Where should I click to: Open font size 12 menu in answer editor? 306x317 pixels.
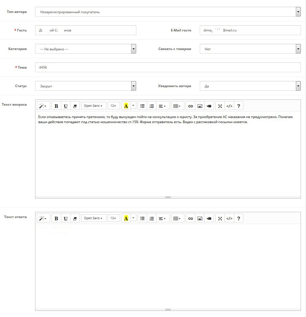pyautogui.click(x=114, y=218)
